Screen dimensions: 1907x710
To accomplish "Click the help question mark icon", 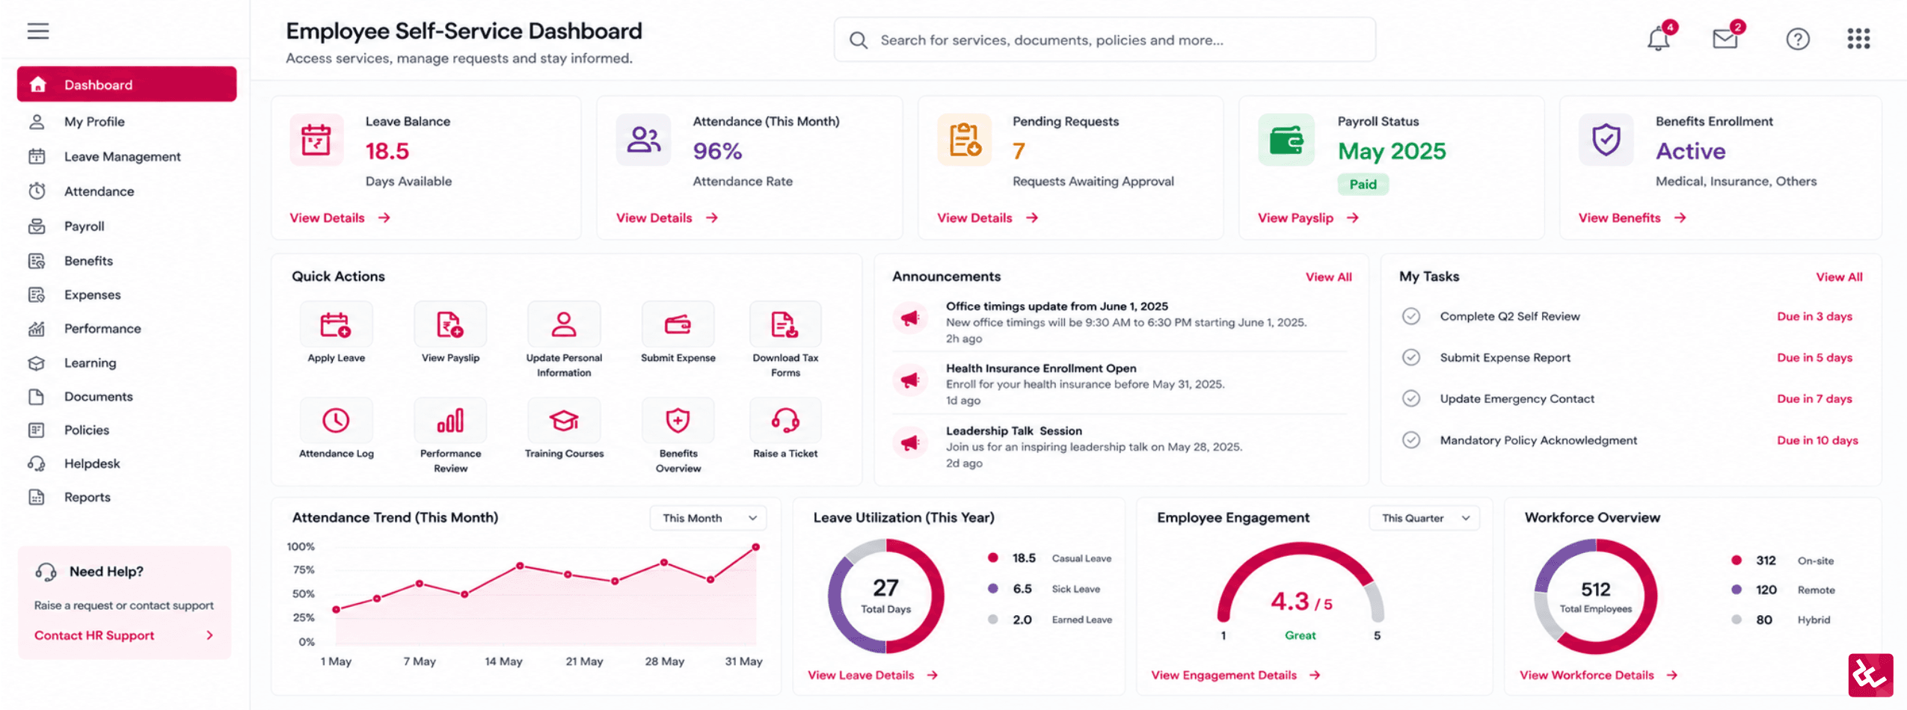I will coord(1798,39).
